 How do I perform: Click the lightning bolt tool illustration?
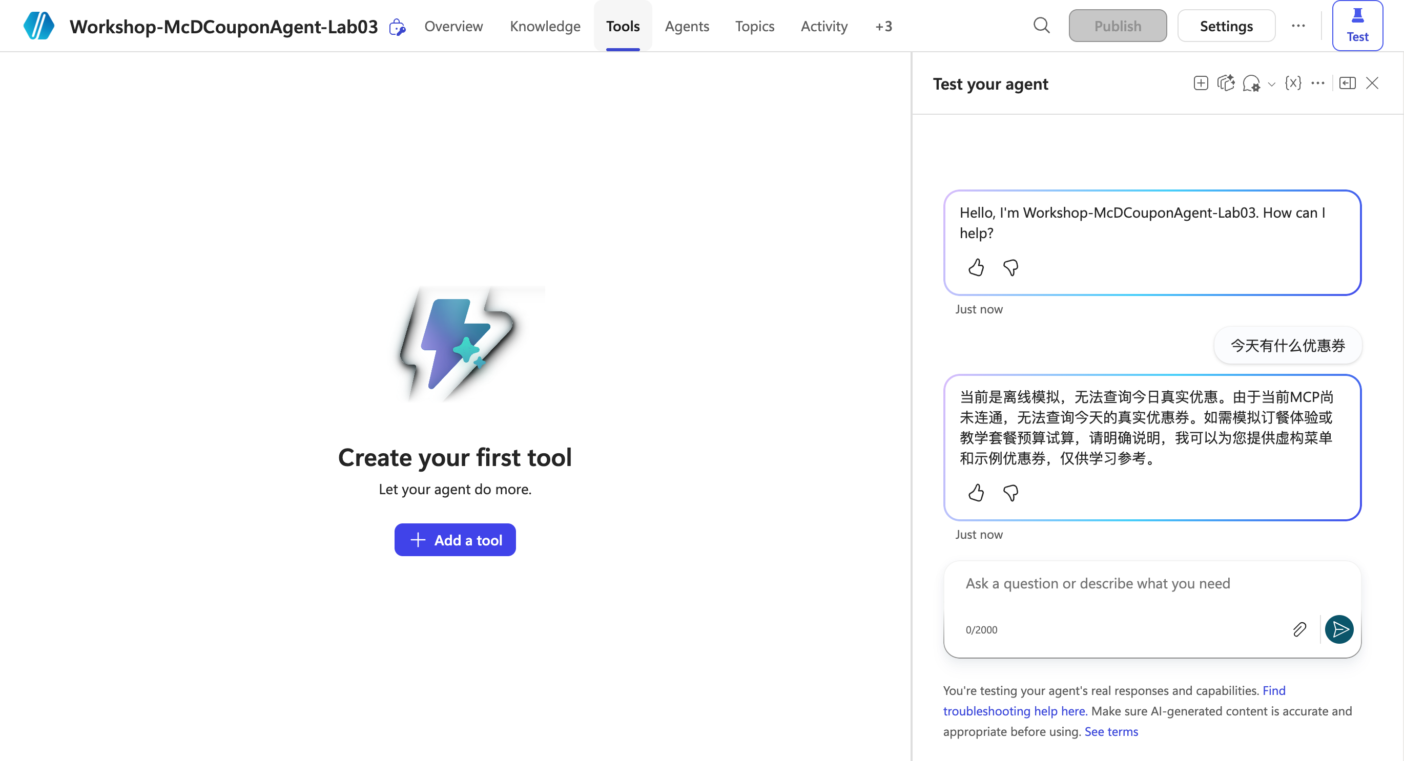click(457, 345)
